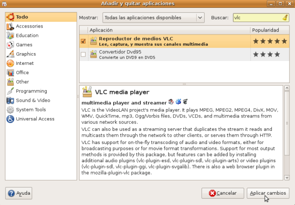This screenshot has height=205, width=295.
Task: Open the Universal Access category icon
Action: [x=10, y=119]
